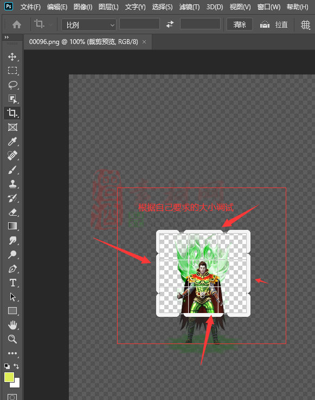The width and height of the screenshot is (315, 400).
Task: Click the Photoshop Ps logo icon
Action: point(8,6)
